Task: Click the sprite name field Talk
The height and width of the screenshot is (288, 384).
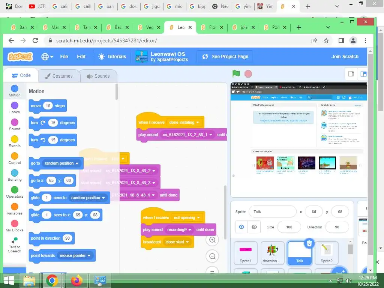Action: click(272, 211)
